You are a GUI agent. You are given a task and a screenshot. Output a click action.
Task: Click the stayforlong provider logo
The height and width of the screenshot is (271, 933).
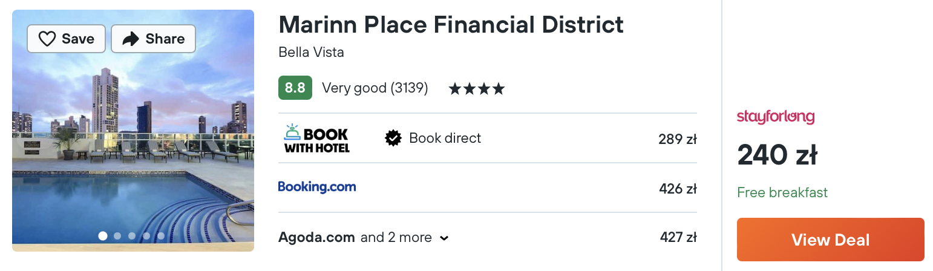(776, 117)
